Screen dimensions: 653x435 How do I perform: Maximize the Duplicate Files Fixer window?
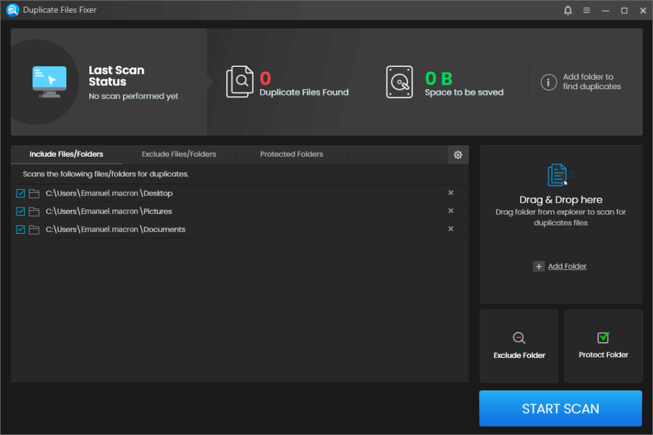click(624, 10)
